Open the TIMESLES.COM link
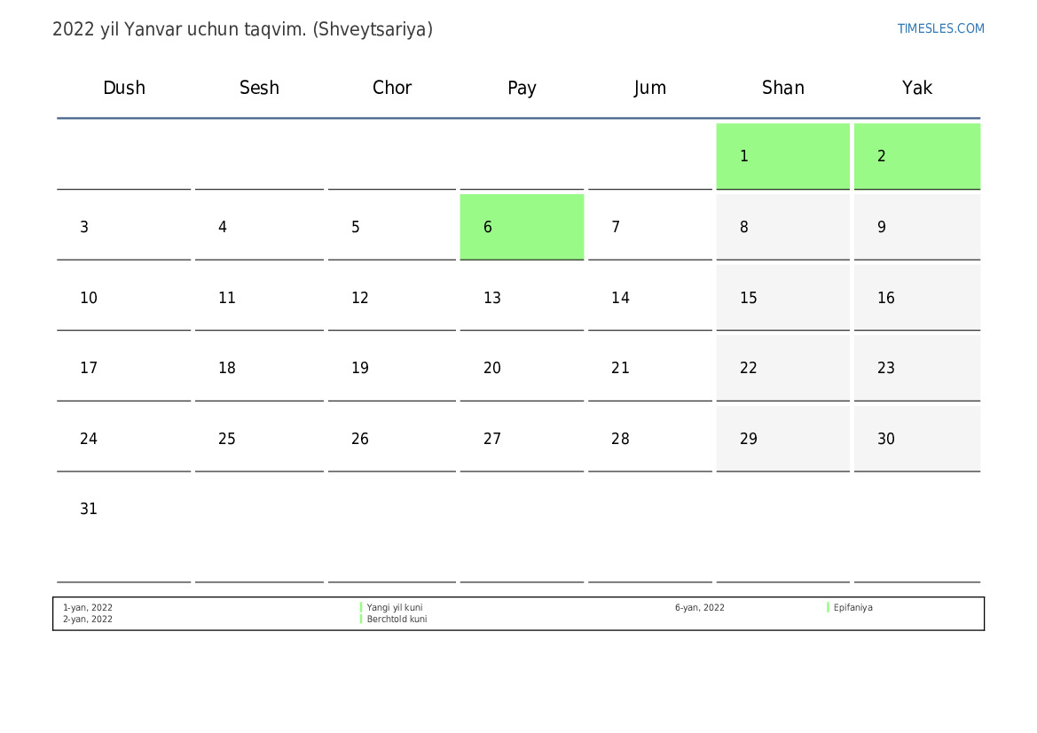Screen dimensions: 1037x733 coord(940,28)
